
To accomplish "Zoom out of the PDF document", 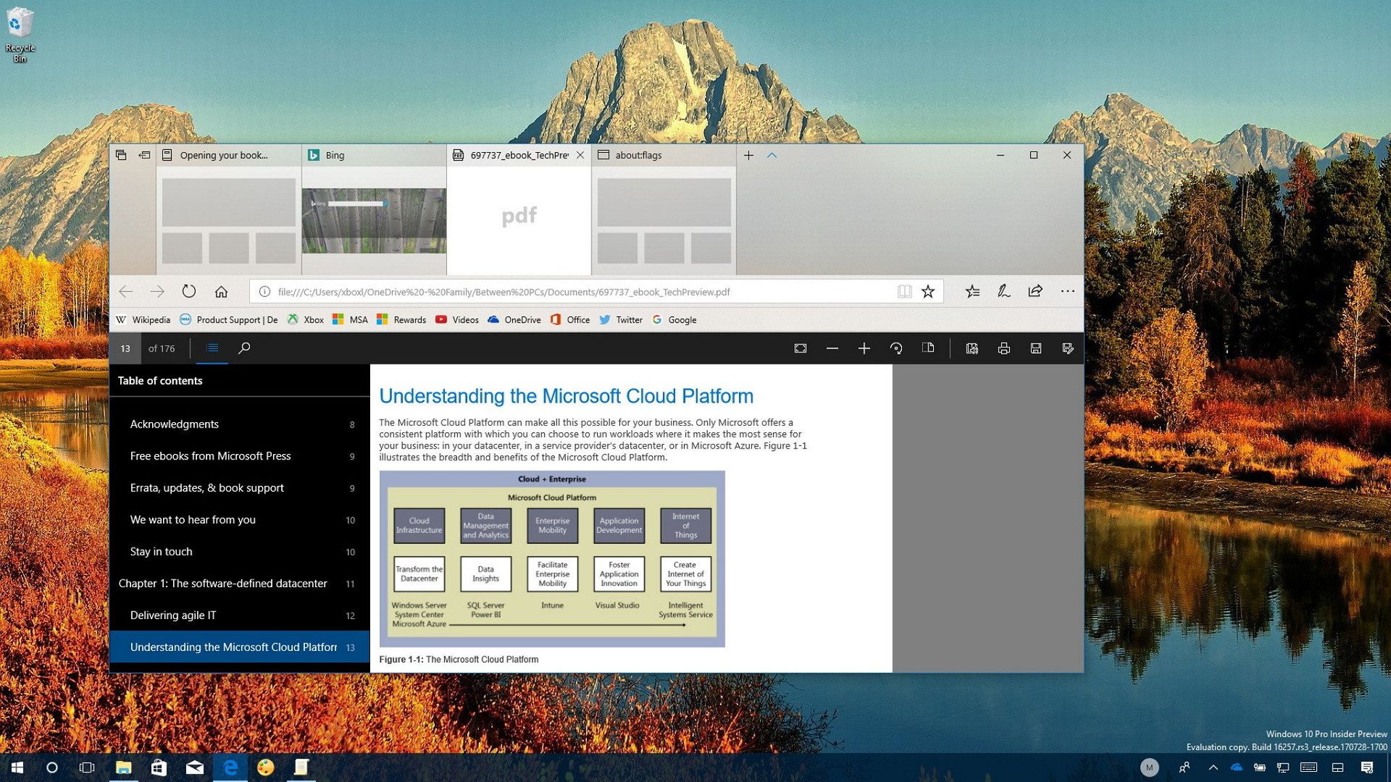I will 832,348.
